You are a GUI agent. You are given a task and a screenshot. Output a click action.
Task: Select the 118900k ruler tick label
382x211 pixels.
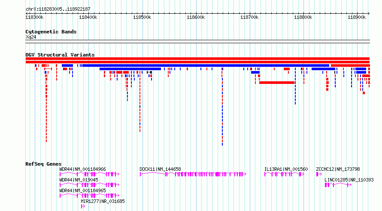click(357, 17)
